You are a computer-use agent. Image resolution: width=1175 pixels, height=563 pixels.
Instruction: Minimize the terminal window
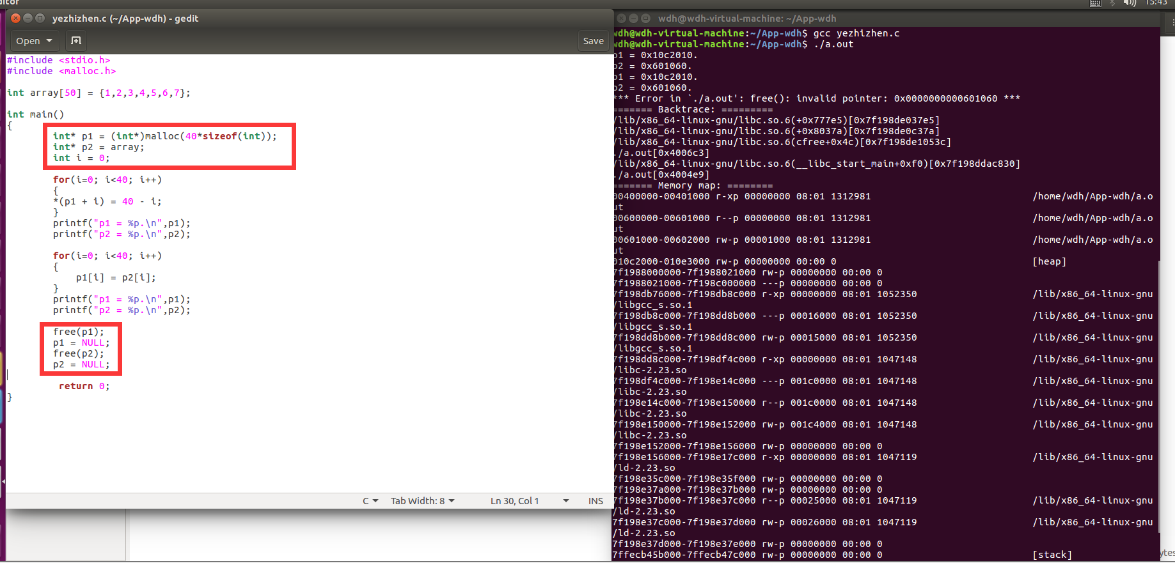[x=633, y=19]
